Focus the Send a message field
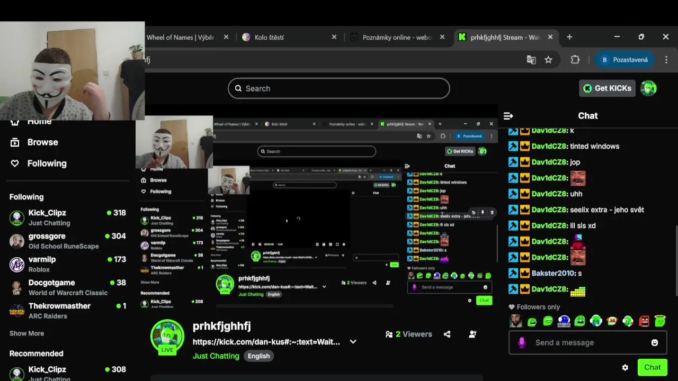678x381 pixels. point(587,342)
